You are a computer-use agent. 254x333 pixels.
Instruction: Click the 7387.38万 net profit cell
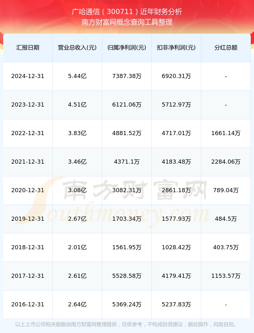pos(127,76)
